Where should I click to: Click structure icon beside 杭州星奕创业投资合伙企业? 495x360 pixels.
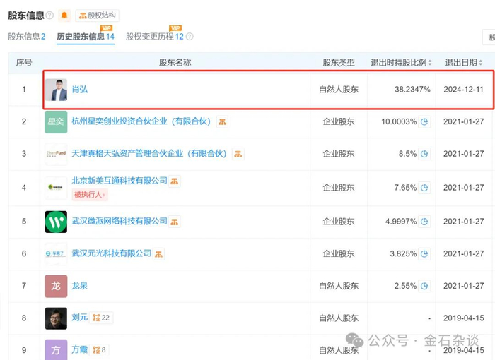coord(222,121)
